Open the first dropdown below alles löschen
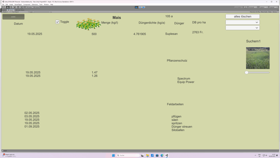Image resolution: width=280 pixels, height=158 pixels. pyautogui.click(x=243, y=22)
